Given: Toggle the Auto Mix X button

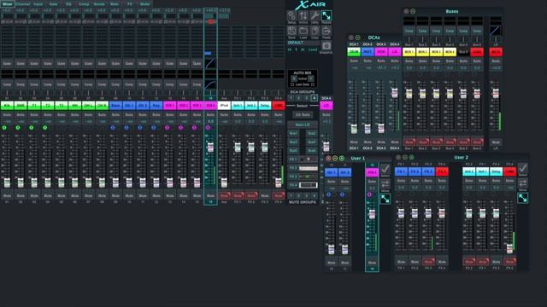Looking at the screenshot, I should coord(294,78).
